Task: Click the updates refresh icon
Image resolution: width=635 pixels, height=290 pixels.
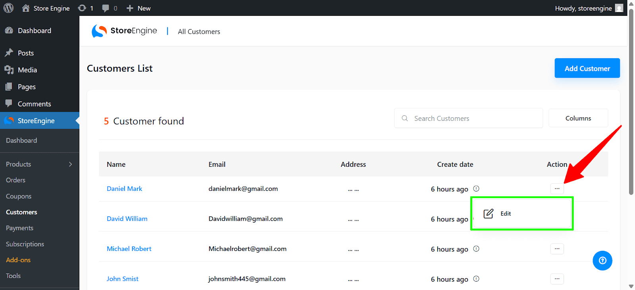Action: (x=82, y=8)
